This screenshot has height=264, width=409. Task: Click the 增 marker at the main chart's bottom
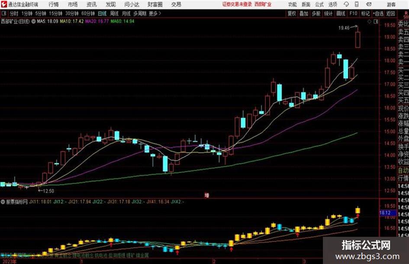[x=207, y=195]
